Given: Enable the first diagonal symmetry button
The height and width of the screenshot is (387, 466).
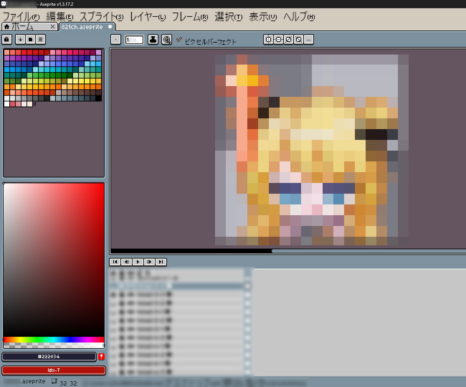Looking at the screenshot, I should (288, 40).
